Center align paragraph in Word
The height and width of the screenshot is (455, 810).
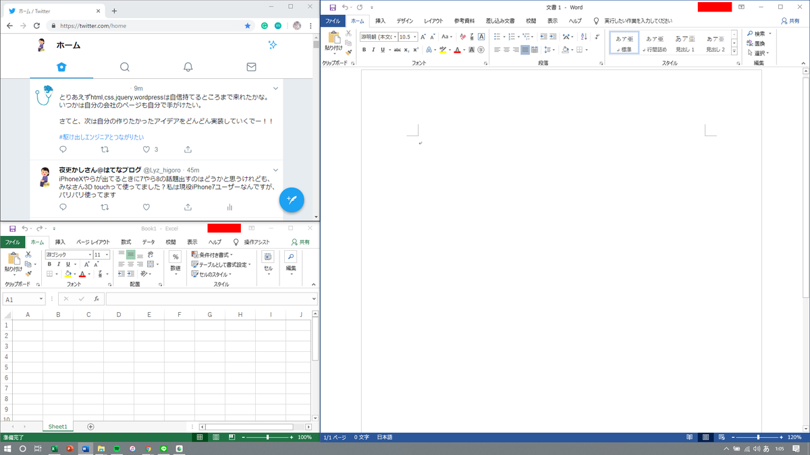pos(507,50)
